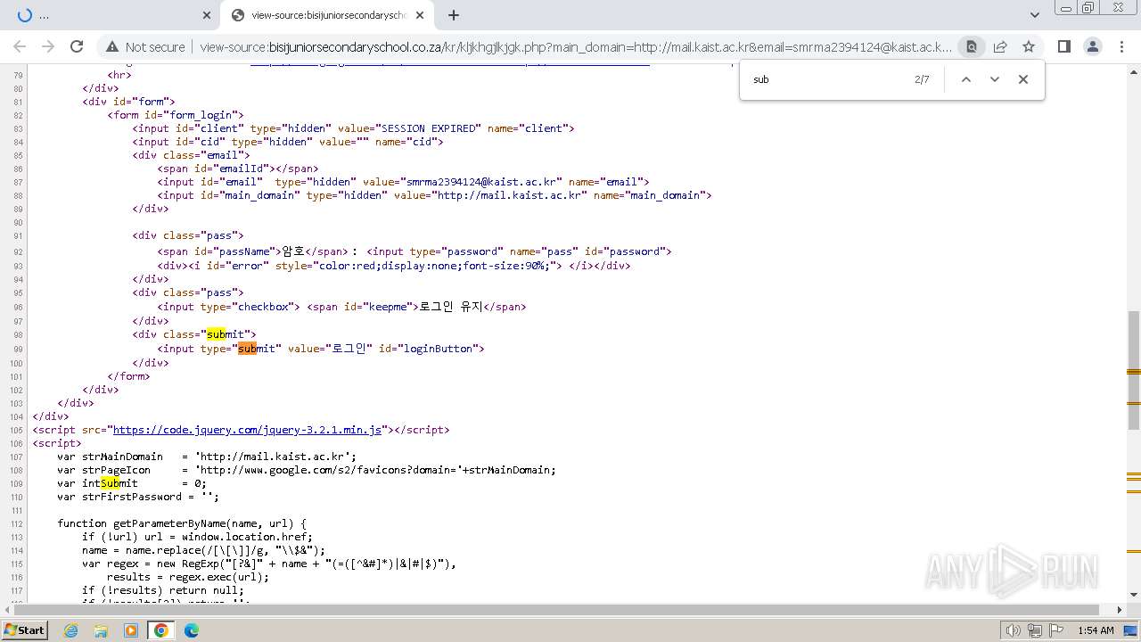
Task: Click 'emailId' span id on line 86
Action: coord(241,169)
